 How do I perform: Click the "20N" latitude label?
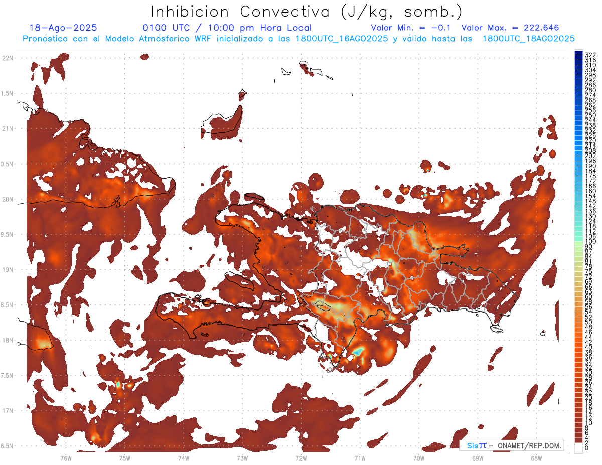(7, 199)
